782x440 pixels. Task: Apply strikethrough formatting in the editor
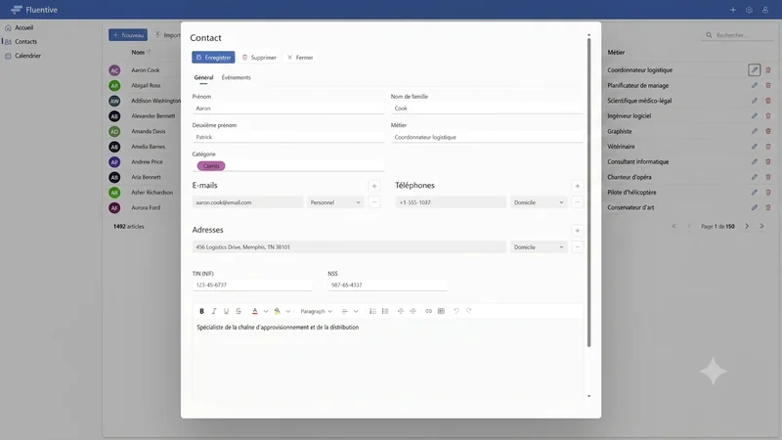pyautogui.click(x=239, y=311)
